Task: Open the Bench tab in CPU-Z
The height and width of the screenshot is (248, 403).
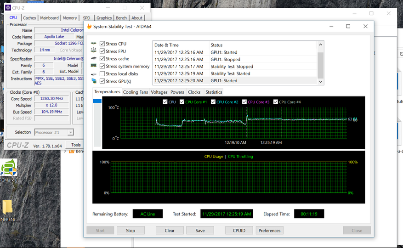Action: pos(121,18)
